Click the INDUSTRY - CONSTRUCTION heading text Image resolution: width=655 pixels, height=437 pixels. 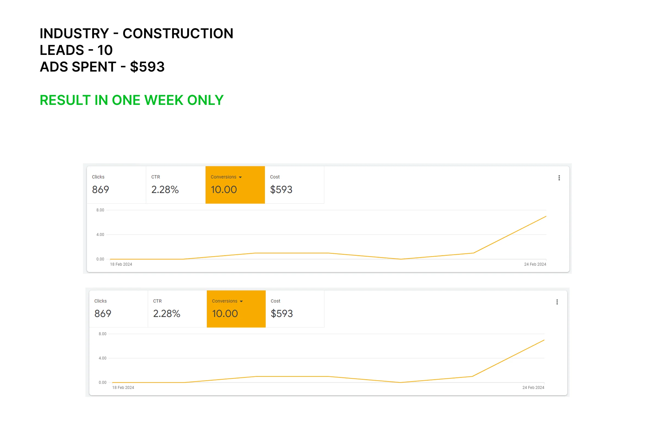pos(136,33)
